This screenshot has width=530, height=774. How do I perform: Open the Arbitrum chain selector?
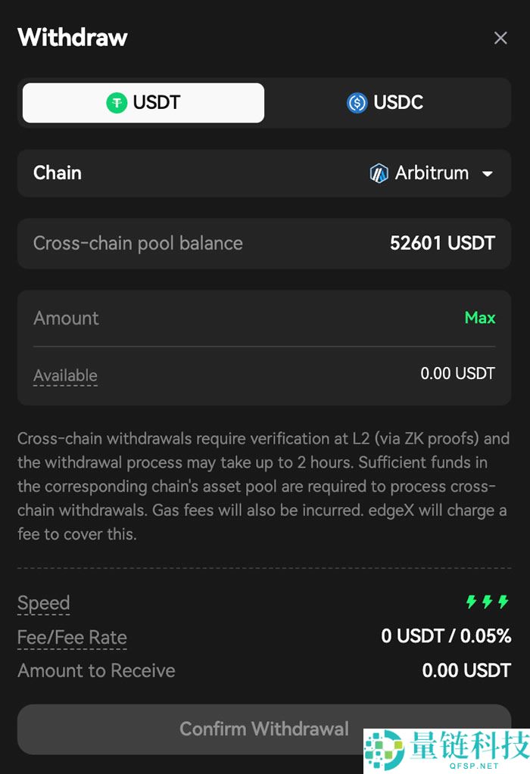pos(432,173)
